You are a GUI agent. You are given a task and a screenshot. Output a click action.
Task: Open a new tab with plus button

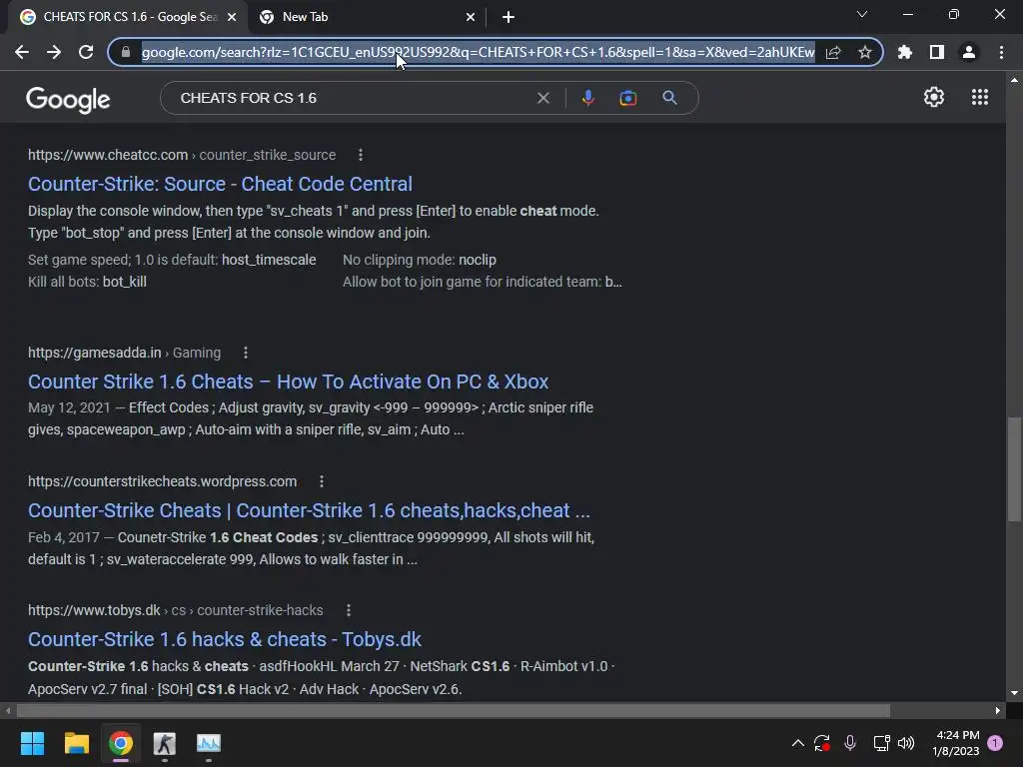pyautogui.click(x=509, y=17)
